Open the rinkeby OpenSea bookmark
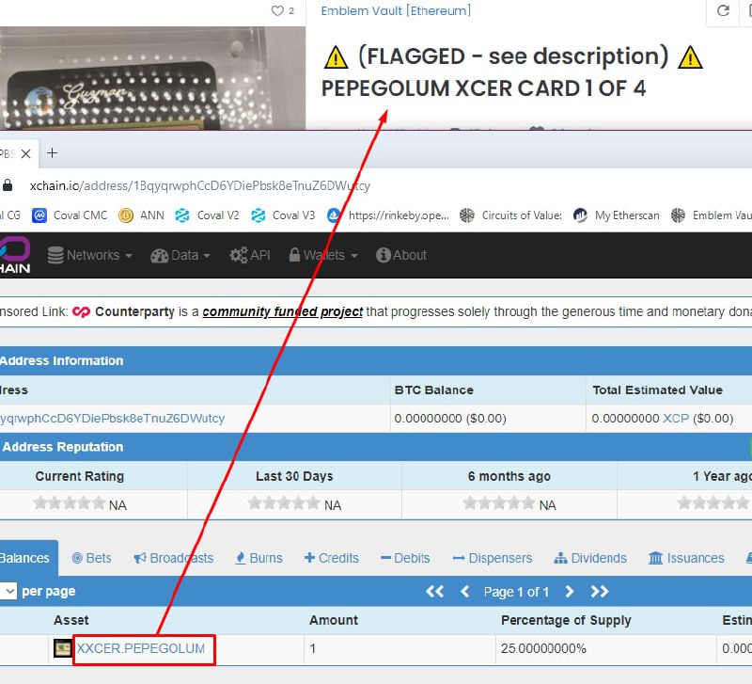Image resolution: width=752 pixels, height=684 pixels. 388,215
